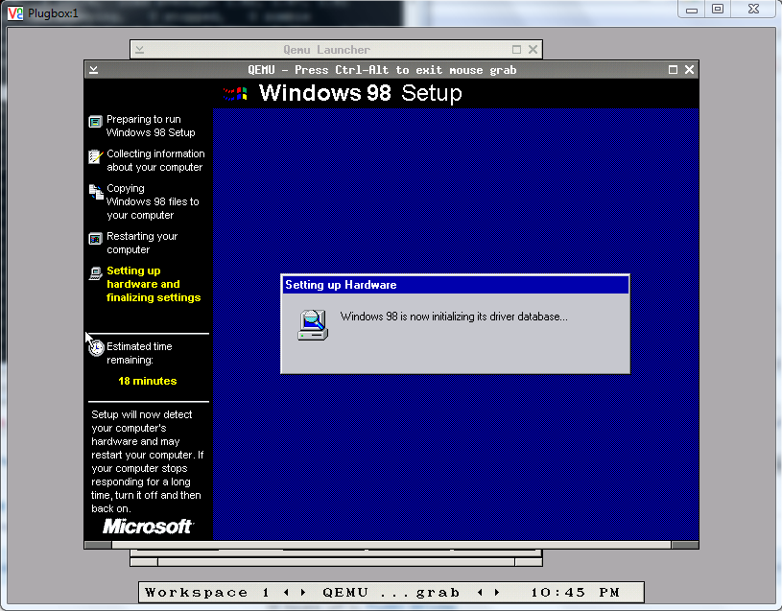Click the VNC icon in the Plugbox title bar

pos(15,13)
